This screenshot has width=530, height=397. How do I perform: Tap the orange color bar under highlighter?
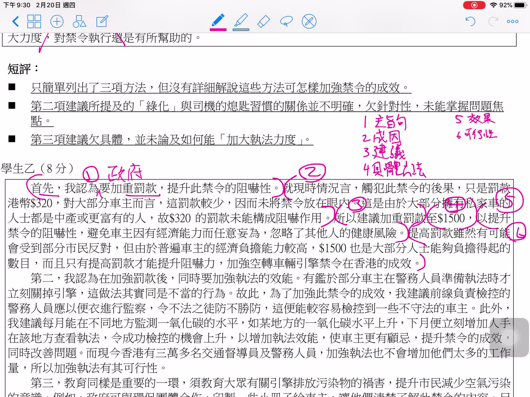241,29
